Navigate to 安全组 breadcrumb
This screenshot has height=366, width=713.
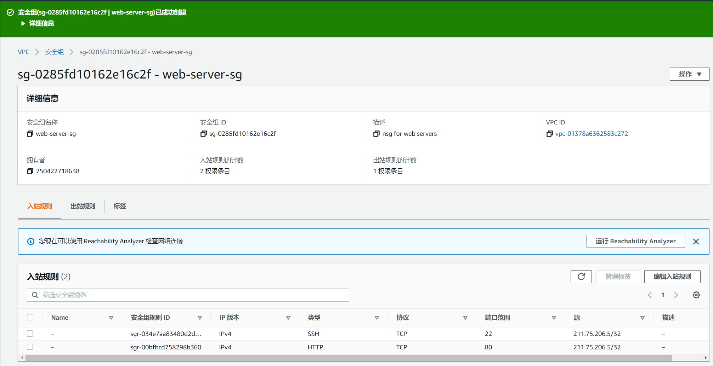point(54,52)
